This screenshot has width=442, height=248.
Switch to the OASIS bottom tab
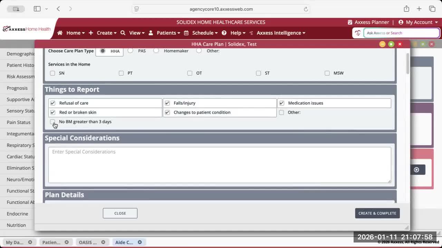coord(88,242)
